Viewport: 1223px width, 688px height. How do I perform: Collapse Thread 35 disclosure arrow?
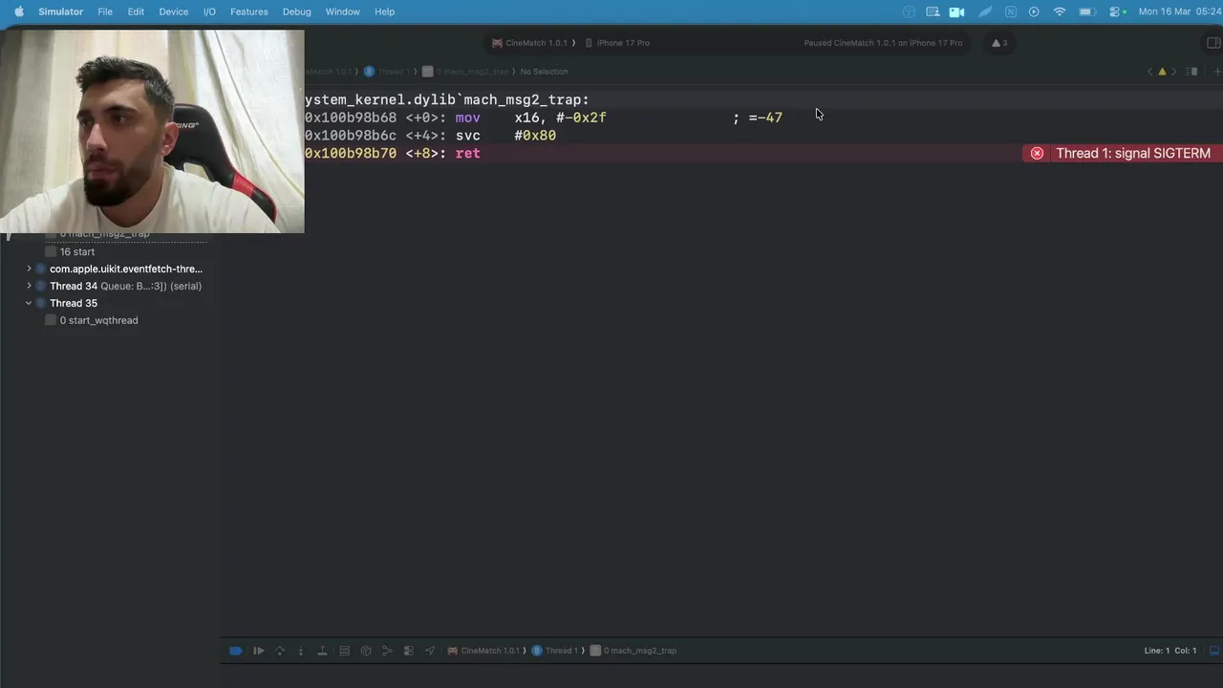pyautogui.click(x=29, y=303)
